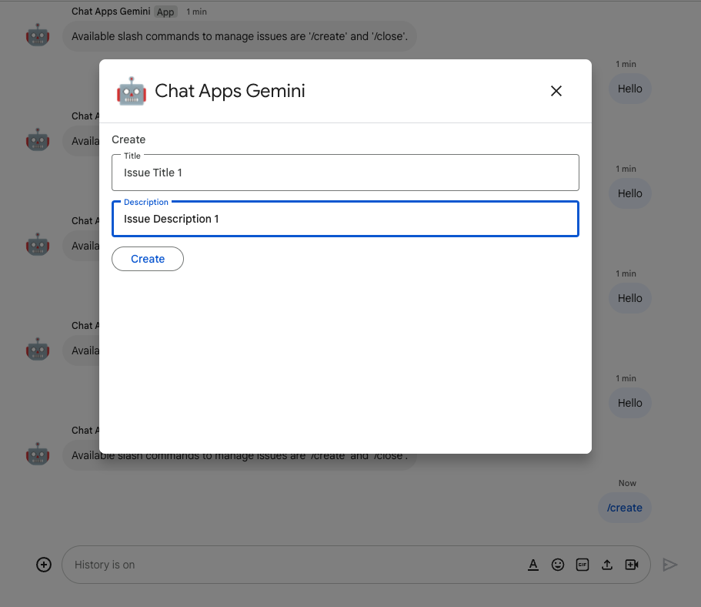Click the Description input field
Viewport: 701px width, 607px height.
[x=345, y=219]
